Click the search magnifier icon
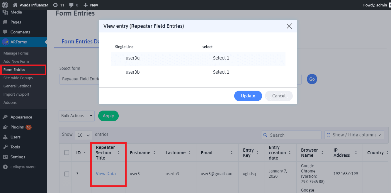The image size is (391, 193). 265,135
